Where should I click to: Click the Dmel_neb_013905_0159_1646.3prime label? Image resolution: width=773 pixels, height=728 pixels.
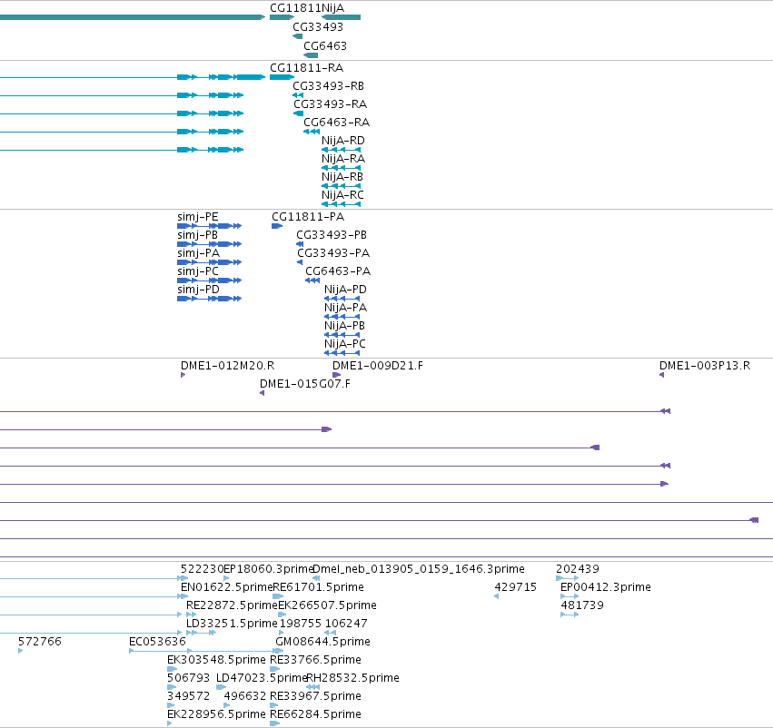tap(419, 569)
